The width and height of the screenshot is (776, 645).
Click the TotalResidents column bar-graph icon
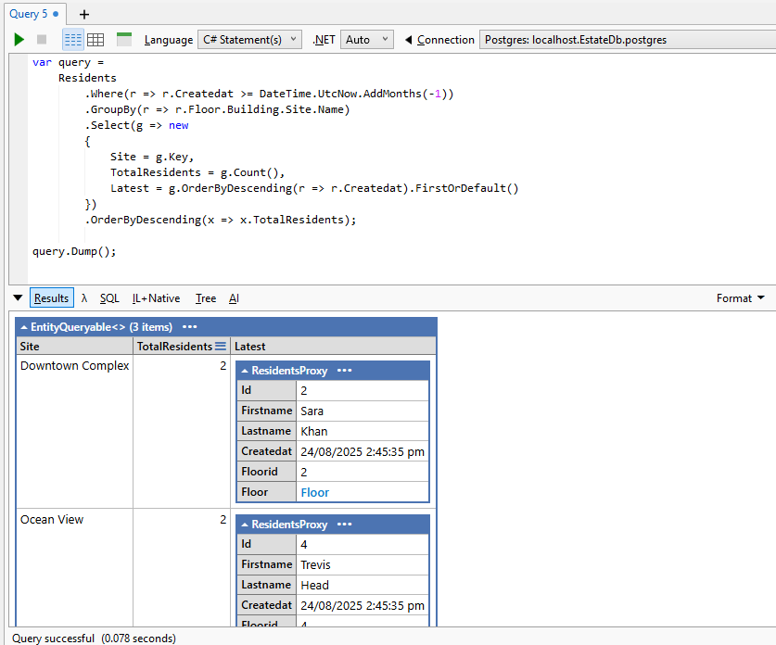pos(221,347)
